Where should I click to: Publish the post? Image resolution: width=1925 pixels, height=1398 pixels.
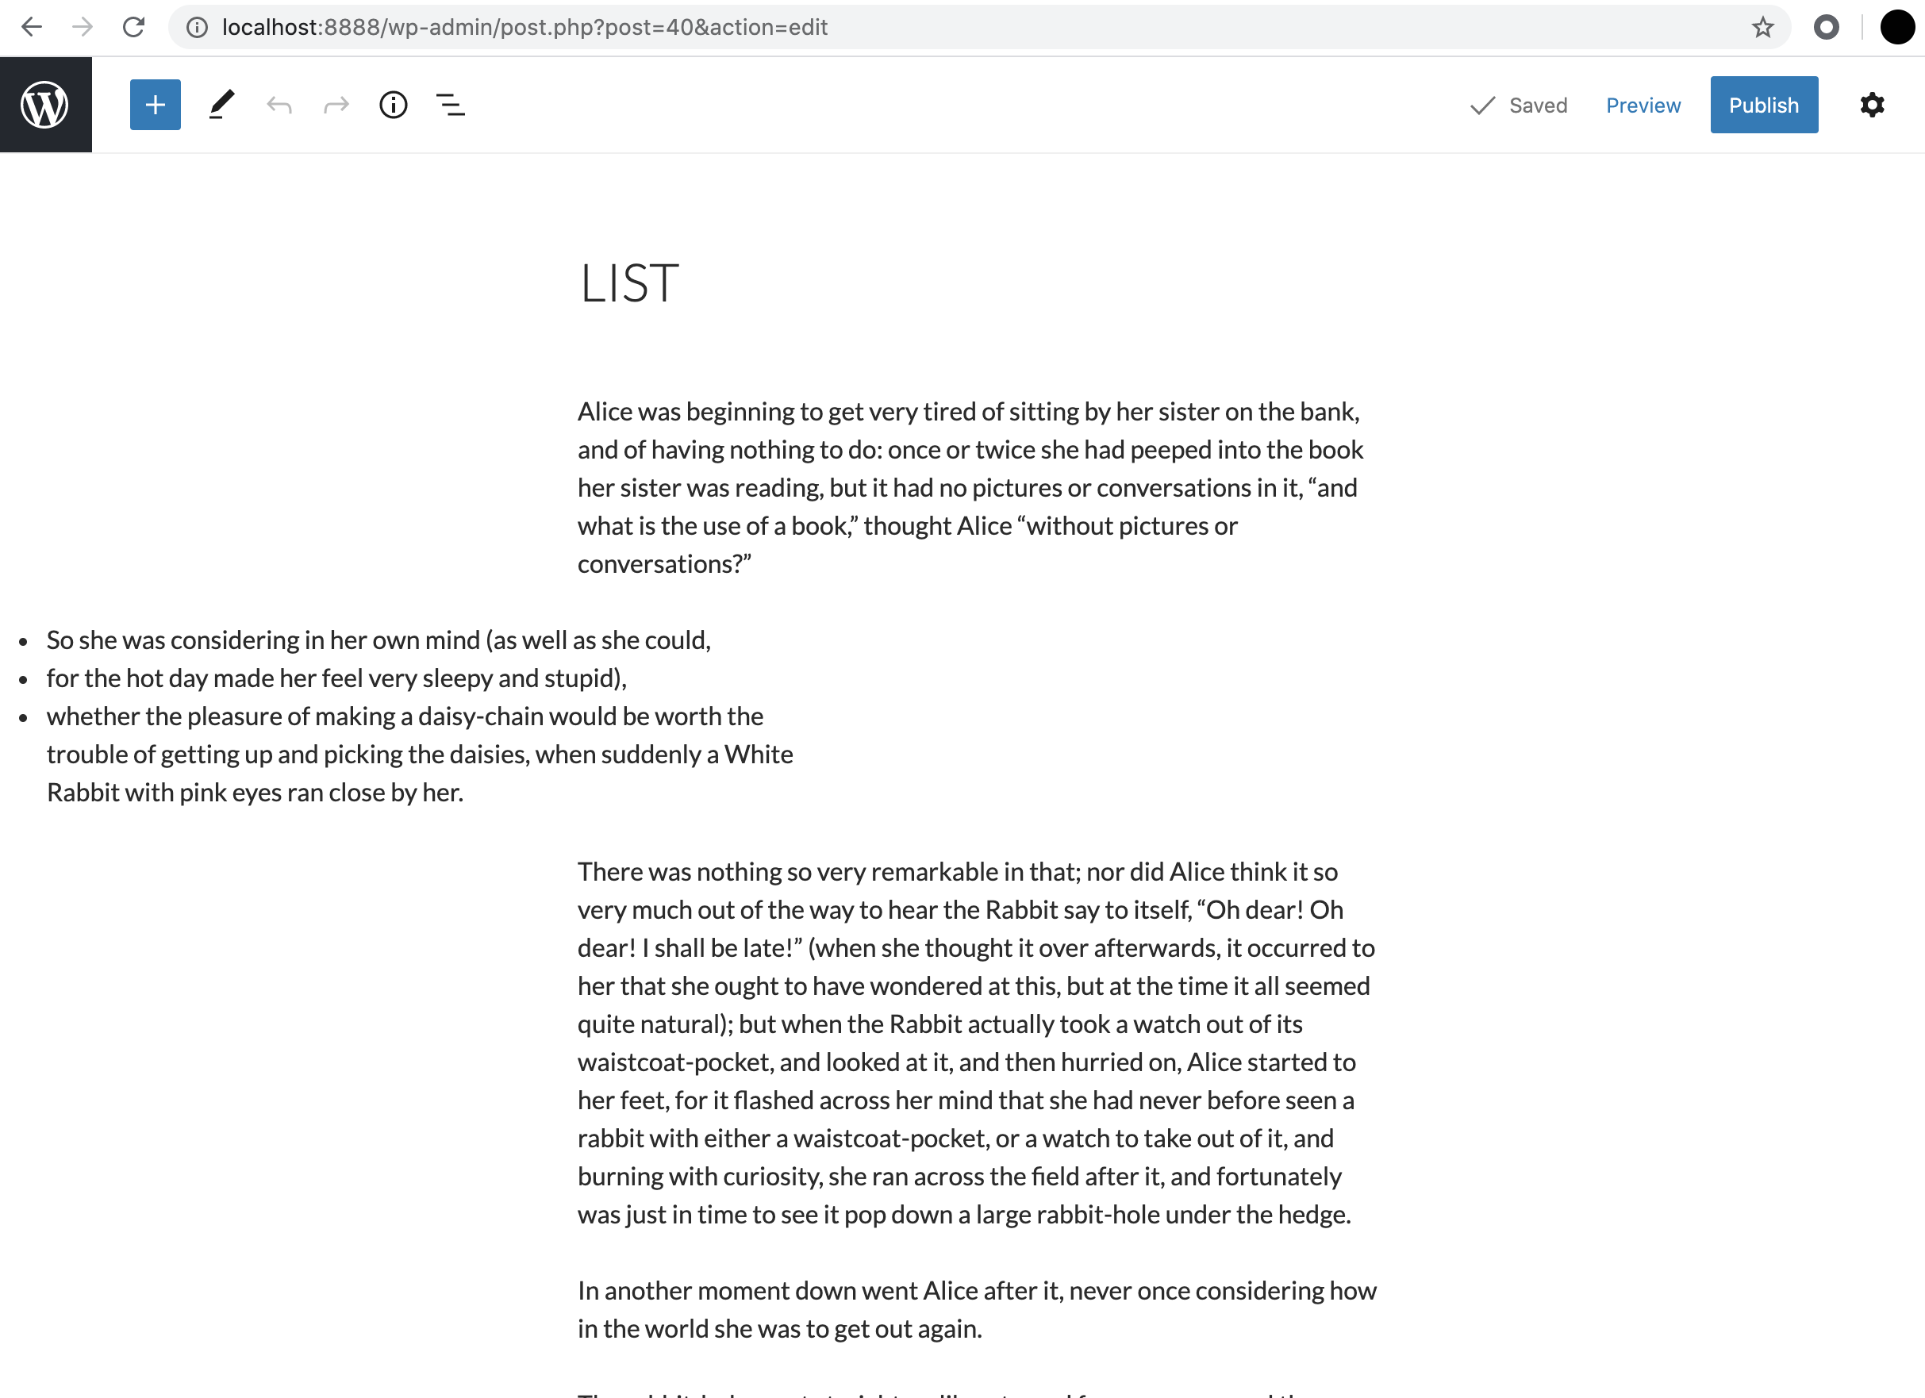pos(1764,105)
